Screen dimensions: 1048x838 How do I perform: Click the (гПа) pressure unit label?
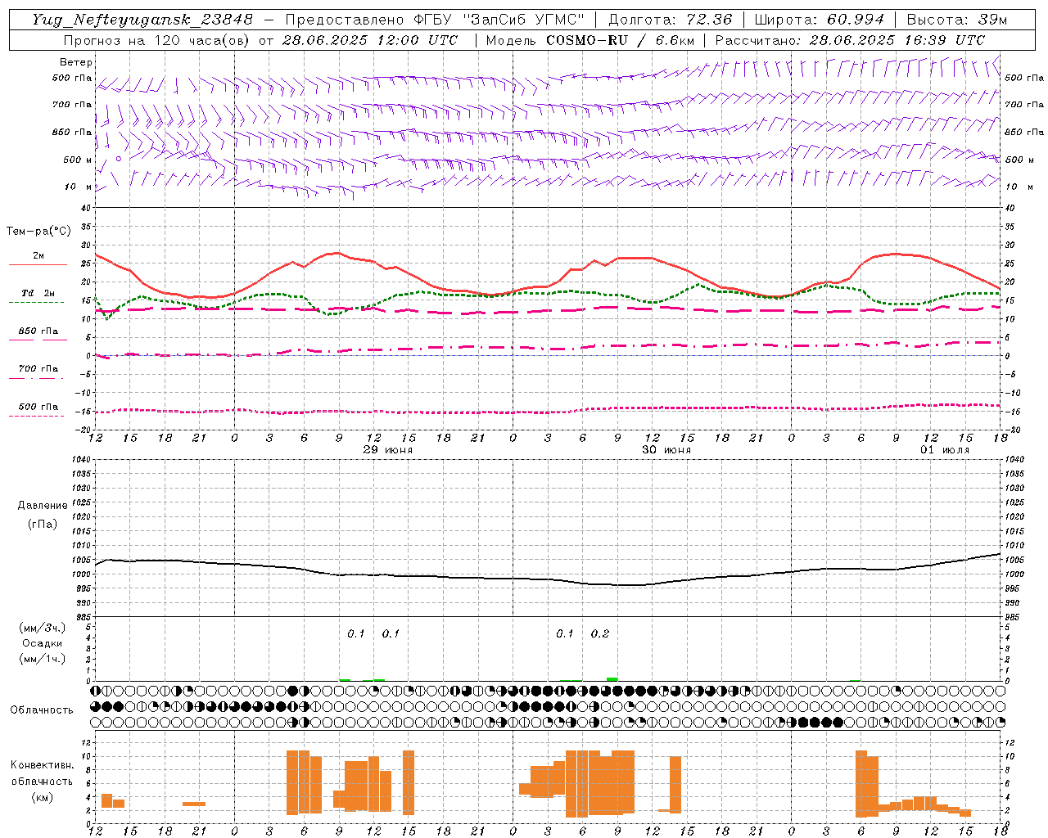43,524
